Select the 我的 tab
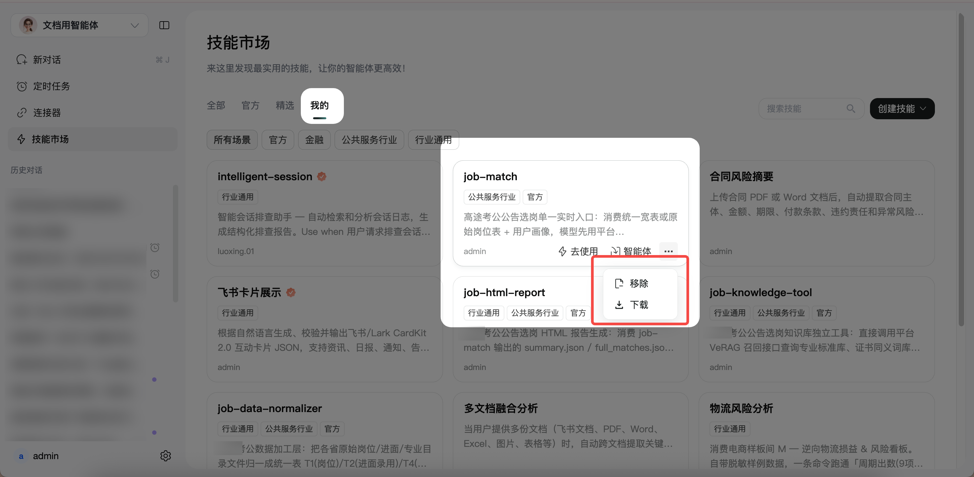The image size is (974, 477). 319,105
